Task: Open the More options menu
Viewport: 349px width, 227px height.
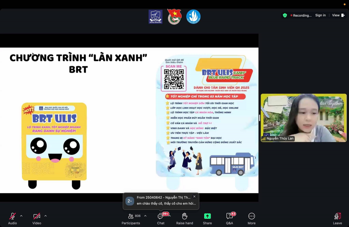Action: click(252, 218)
